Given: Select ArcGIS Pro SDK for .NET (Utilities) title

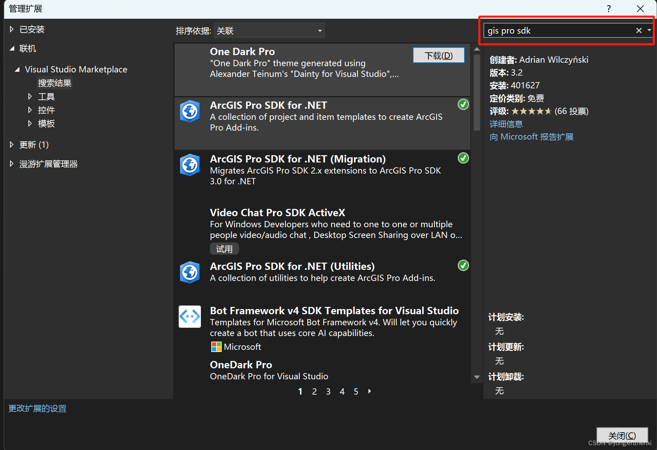Looking at the screenshot, I should tap(292, 266).
